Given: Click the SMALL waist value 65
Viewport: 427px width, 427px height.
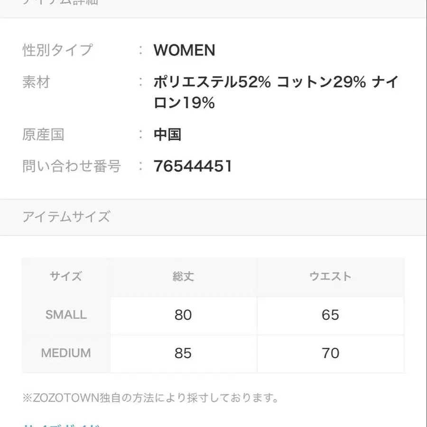Looking at the screenshot, I should [330, 315].
